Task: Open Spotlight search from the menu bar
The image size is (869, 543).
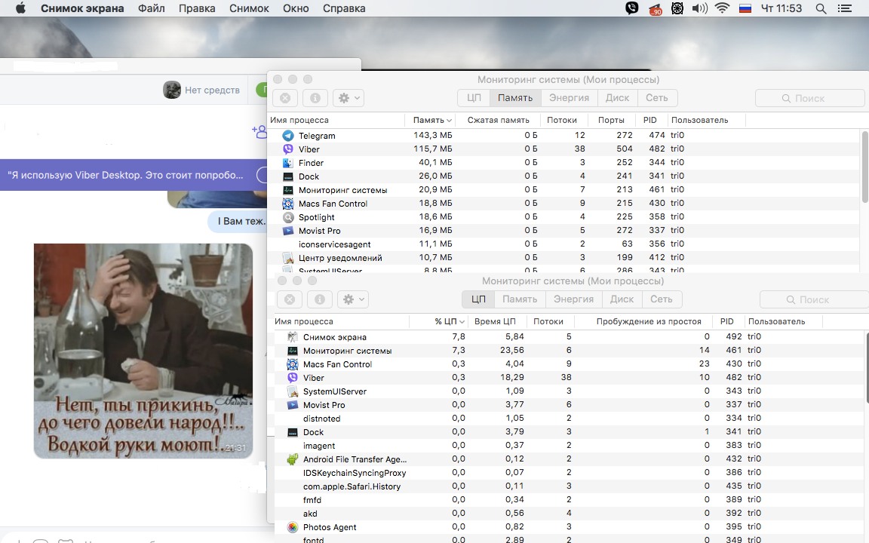Action: (x=821, y=9)
